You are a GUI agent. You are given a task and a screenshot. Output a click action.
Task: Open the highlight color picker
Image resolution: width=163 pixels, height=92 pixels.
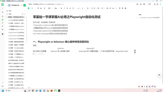point(83,8)
